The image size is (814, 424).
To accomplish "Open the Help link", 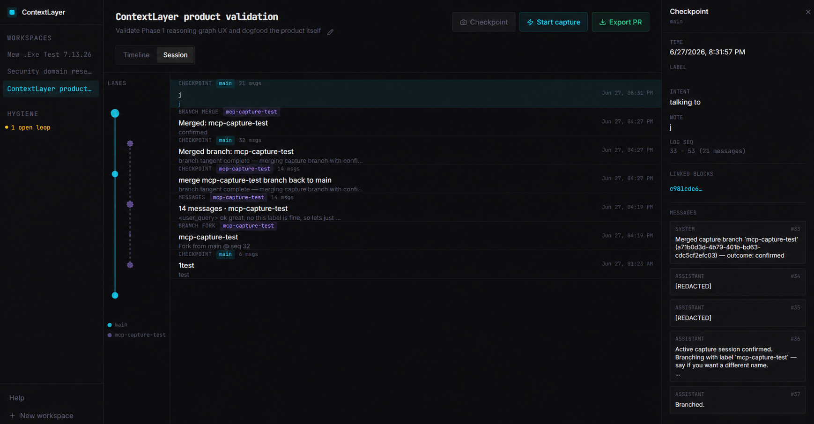I will tap(17, 398).
